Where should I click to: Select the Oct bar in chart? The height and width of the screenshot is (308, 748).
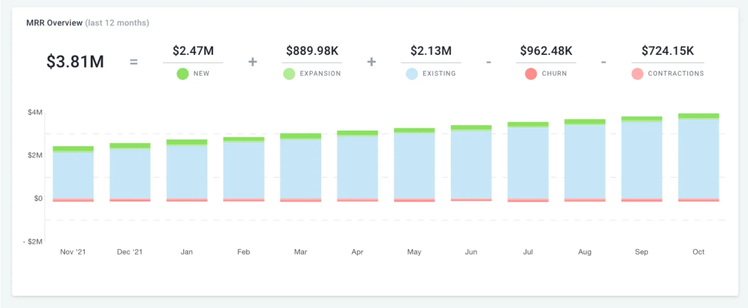[x=698, y=157]
